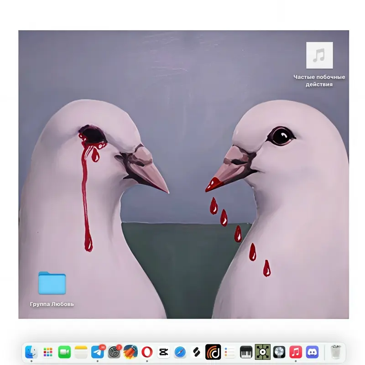Select the 'Группа Любовь' folder
This screenshot has width=365, height=365.
point(52,289)
